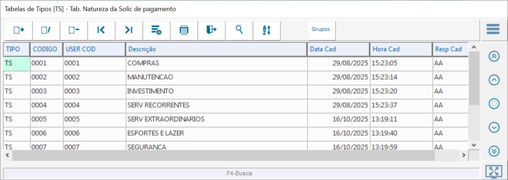Select the INVESTIMENTO row description

pyautogui.click(x=150, y=91)
